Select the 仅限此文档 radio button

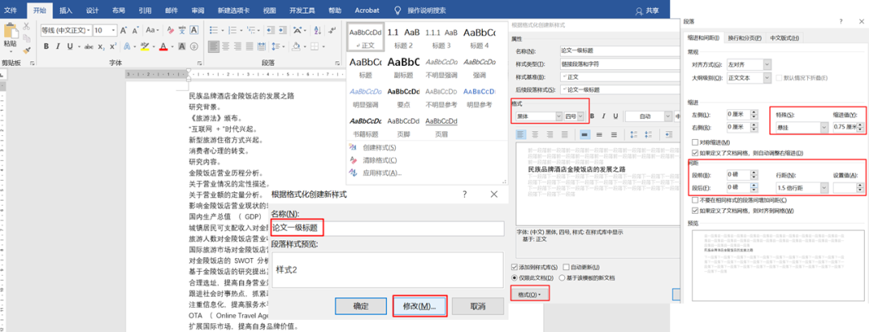tap(513, 278)
